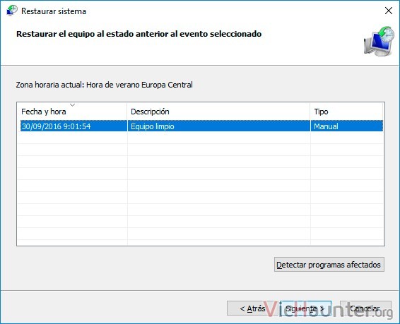Screen dimensions: 400x324
Task: Click the Equipo limpio description cell
Action: pyautogui.click(x=152, y=126)
